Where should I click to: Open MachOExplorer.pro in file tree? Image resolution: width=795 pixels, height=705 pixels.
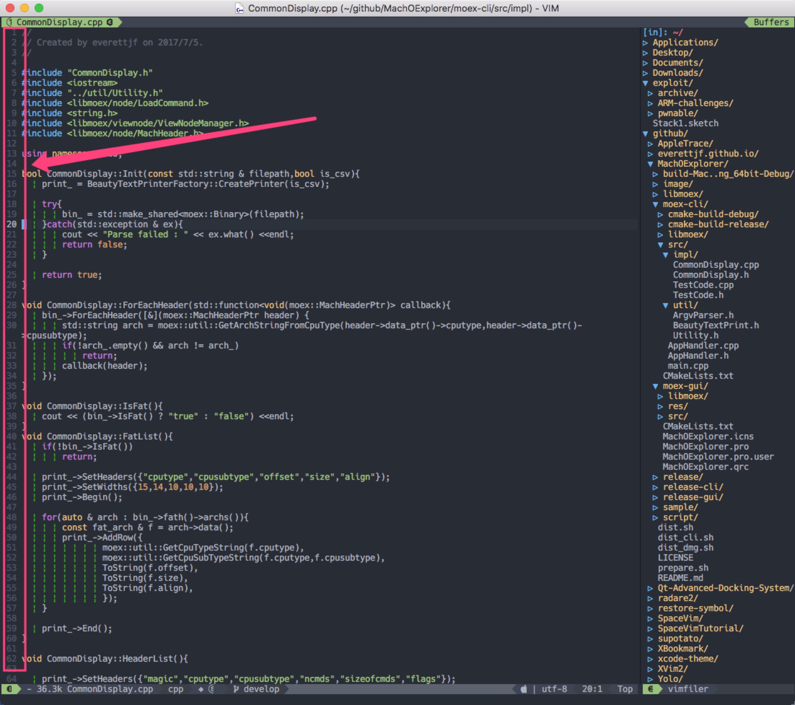coord(706,447)
